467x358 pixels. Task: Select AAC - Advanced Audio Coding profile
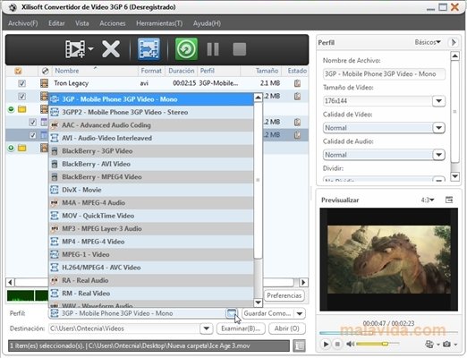point(151,125)
